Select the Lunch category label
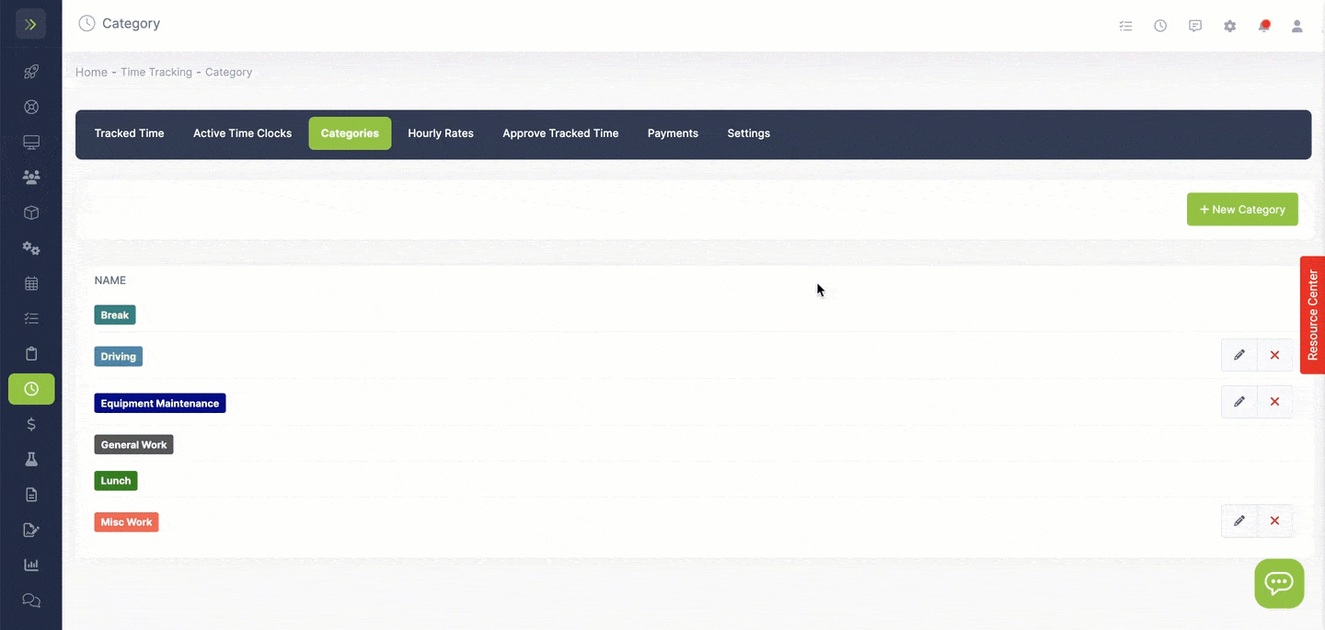The width and height of the screenshot is (1325, 630). (116, 480)
